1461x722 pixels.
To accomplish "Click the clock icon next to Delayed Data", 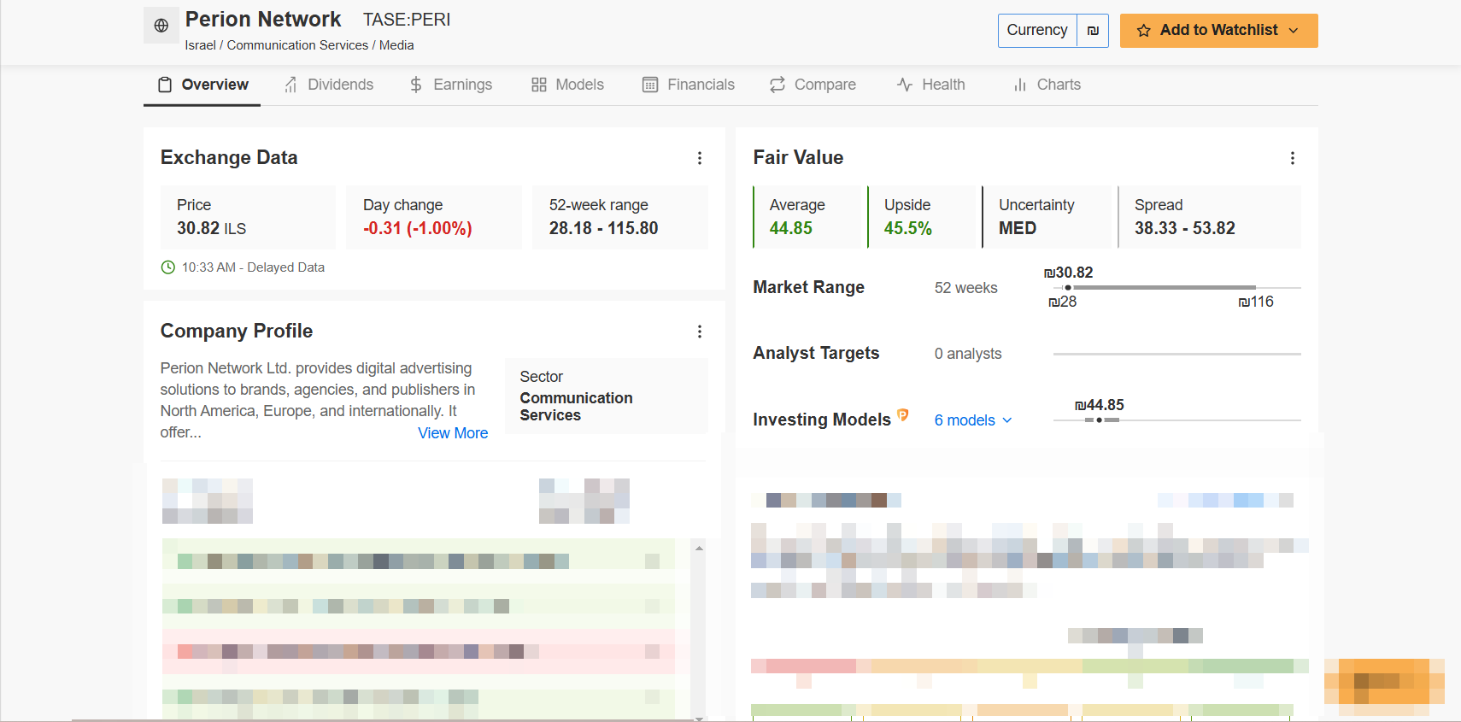I will [x=168, y=267].
